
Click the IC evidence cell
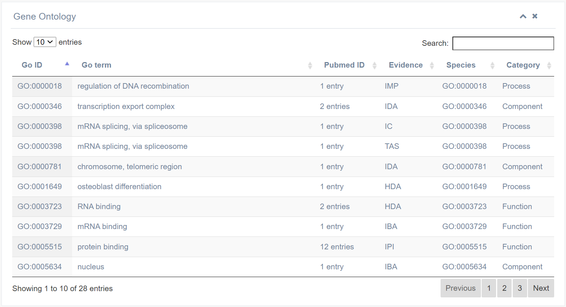point(388,126)
